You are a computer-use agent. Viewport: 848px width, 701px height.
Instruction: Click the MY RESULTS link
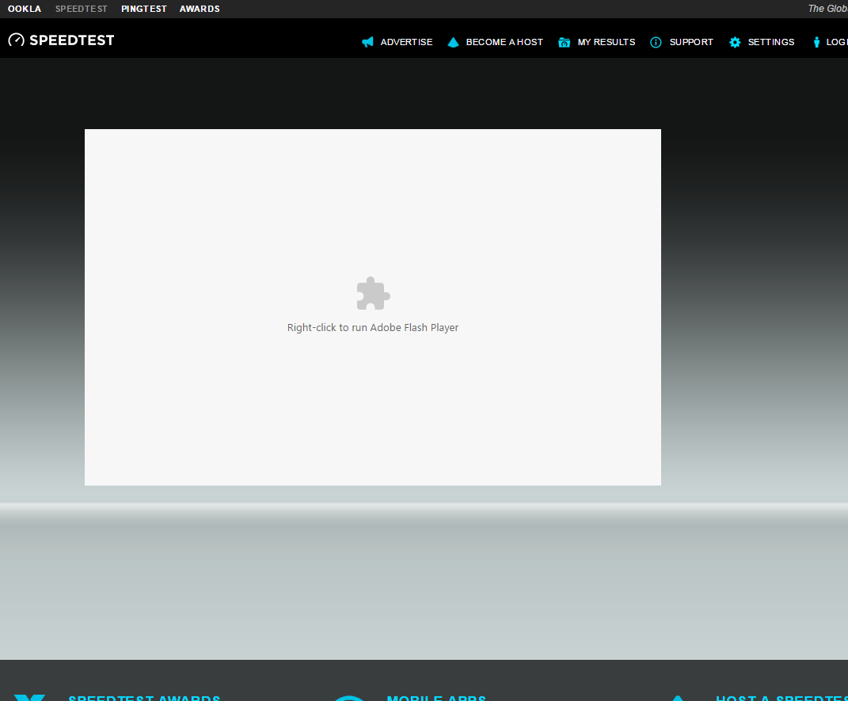click(606, 42)
